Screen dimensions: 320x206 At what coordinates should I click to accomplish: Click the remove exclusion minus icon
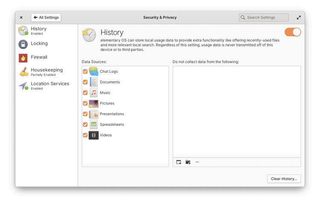pos(197,162)
